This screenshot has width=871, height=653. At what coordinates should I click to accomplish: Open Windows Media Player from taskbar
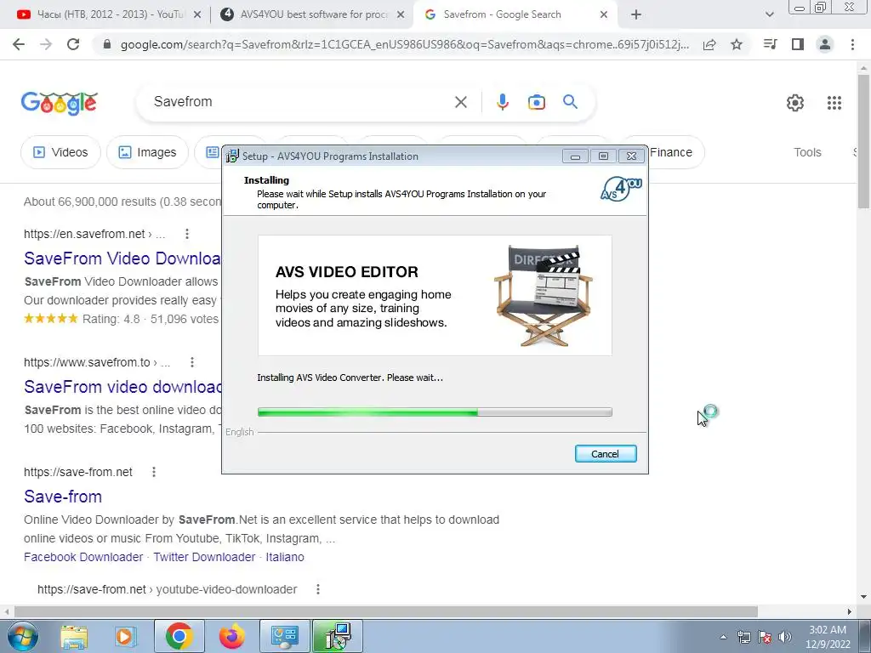(x=126, y=636)
